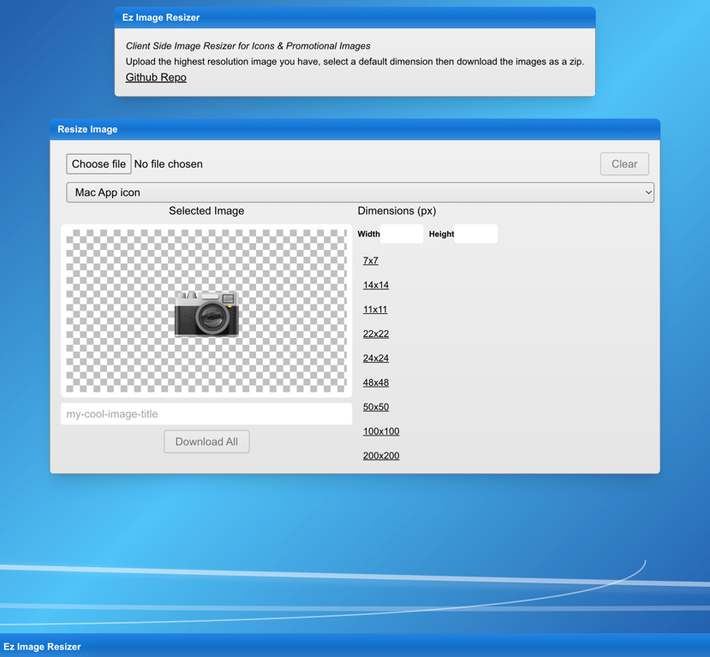Click the Client Side Image Resizer tagline
The height and width of the screenshot is (657, 710).
[248, 46]
